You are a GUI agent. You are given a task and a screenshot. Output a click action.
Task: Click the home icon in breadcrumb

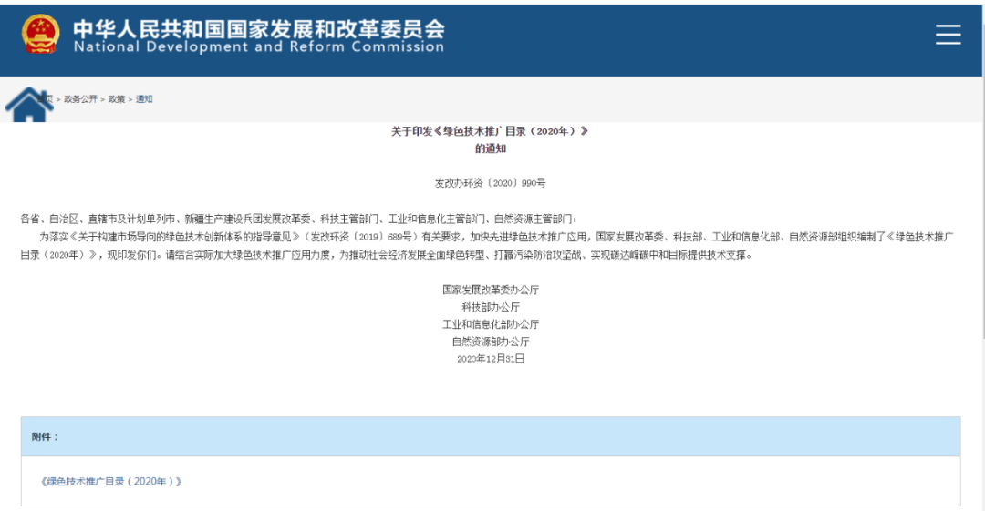pyautogui.click(x=29, y=104)
